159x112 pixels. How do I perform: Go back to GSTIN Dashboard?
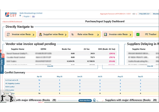(x=12, y=22)
